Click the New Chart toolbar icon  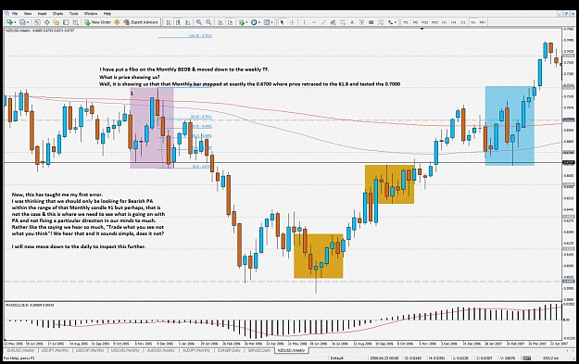tap(9, 22)
